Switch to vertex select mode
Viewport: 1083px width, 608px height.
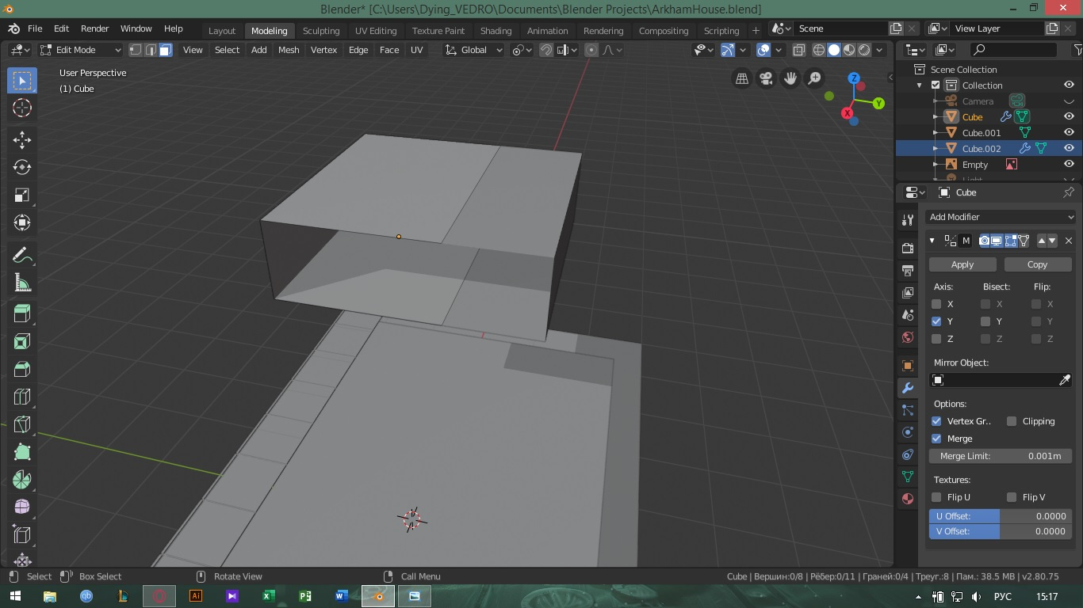click(x=136, y=50)
